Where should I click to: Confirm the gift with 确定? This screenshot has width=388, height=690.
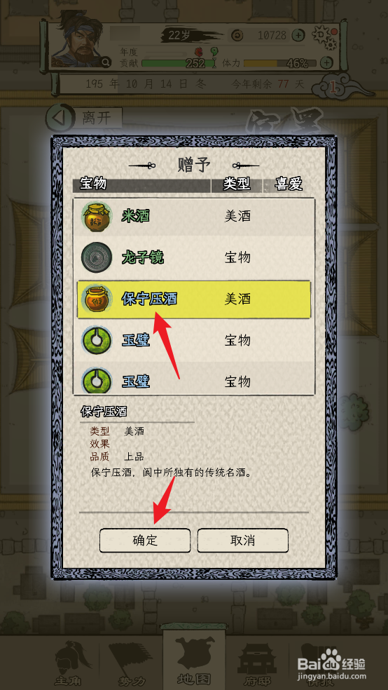click(x=145, y=541)
